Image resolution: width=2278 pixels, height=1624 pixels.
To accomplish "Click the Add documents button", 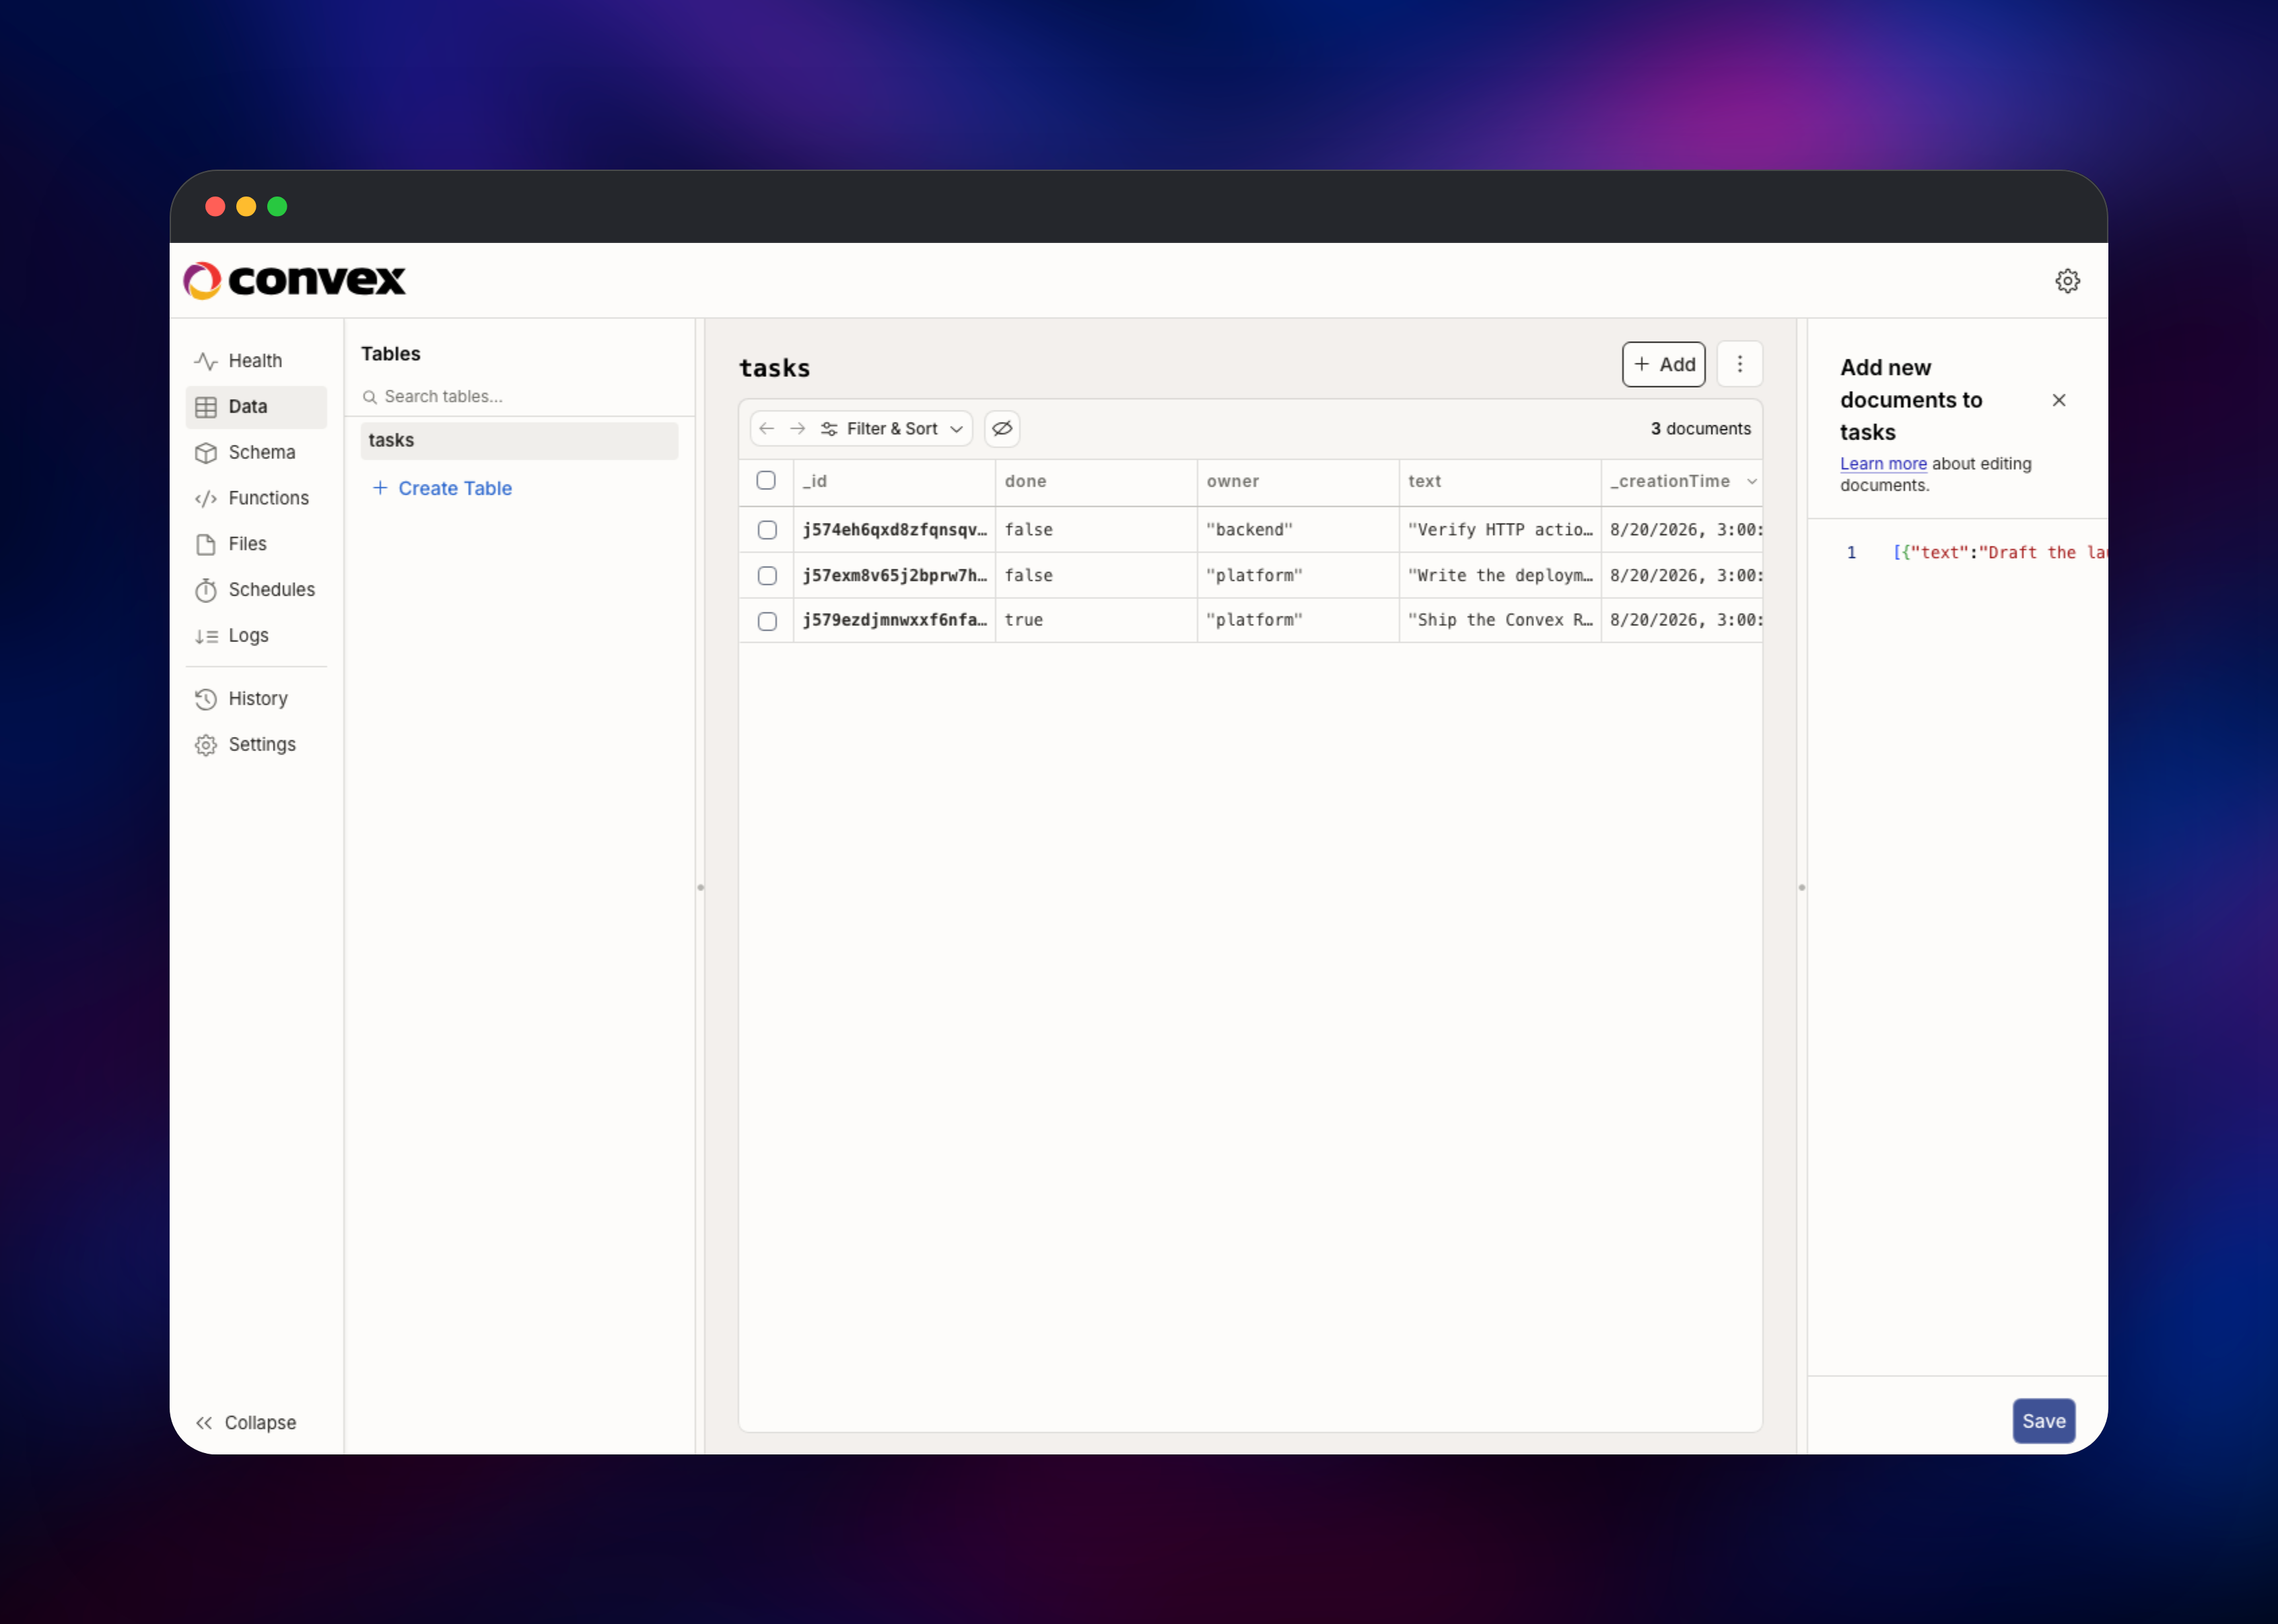I will click(x=1663, y=365).
